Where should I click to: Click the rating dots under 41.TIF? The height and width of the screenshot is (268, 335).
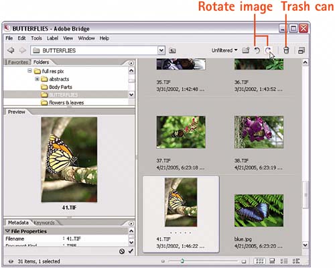pyautogui.click(x=180, y=232)
